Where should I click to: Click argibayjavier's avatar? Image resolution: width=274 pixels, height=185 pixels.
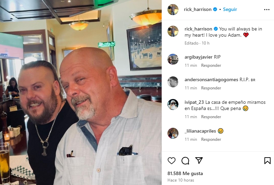173,59
